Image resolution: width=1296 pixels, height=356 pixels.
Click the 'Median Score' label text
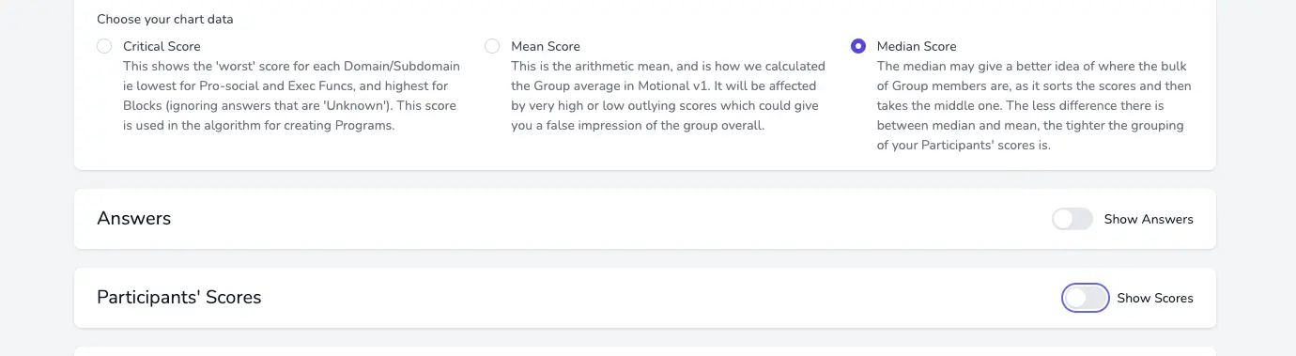[x=917, y=46]
